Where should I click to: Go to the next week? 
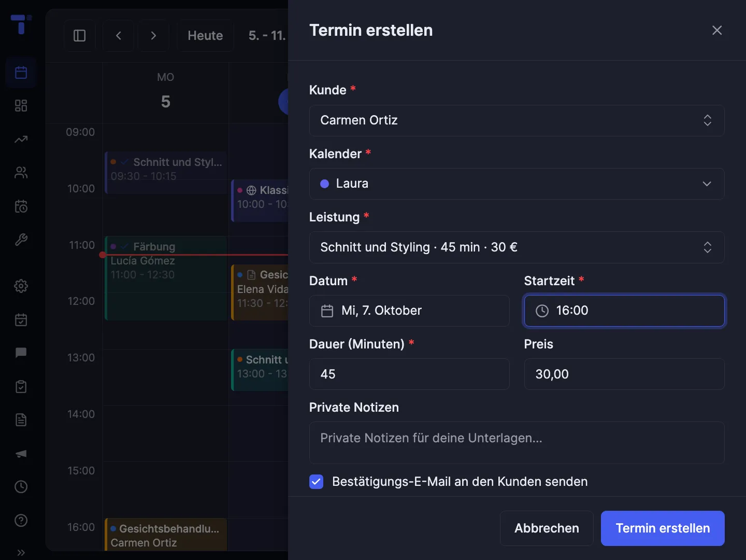pos(153,36)
